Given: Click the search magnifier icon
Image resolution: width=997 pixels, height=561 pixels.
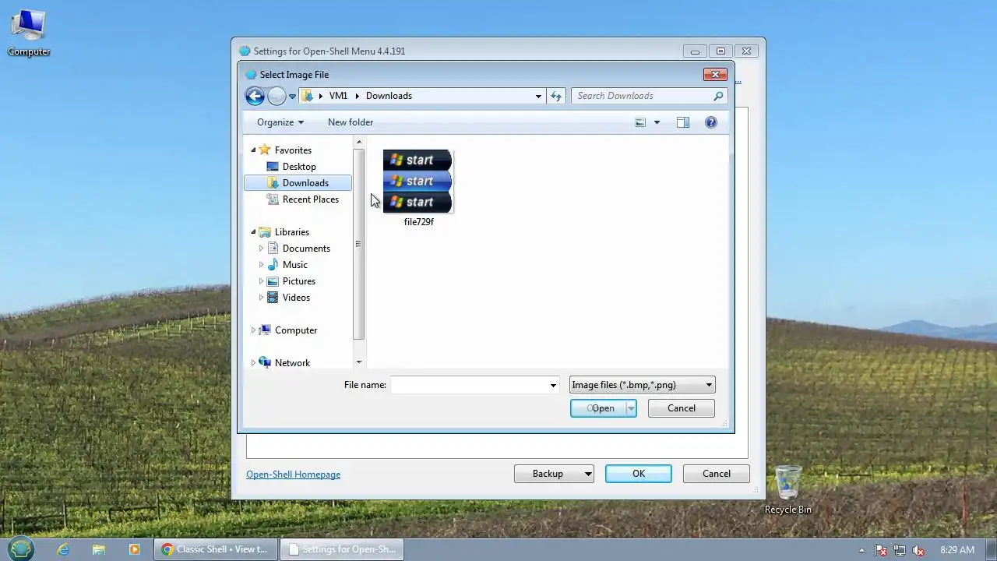Looking at the screenshot, I should [x=718, y=96].
